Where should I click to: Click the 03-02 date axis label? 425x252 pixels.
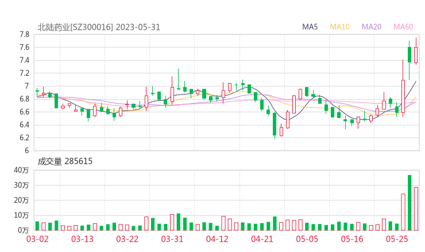pyautogui.click(x=37, y=239)
